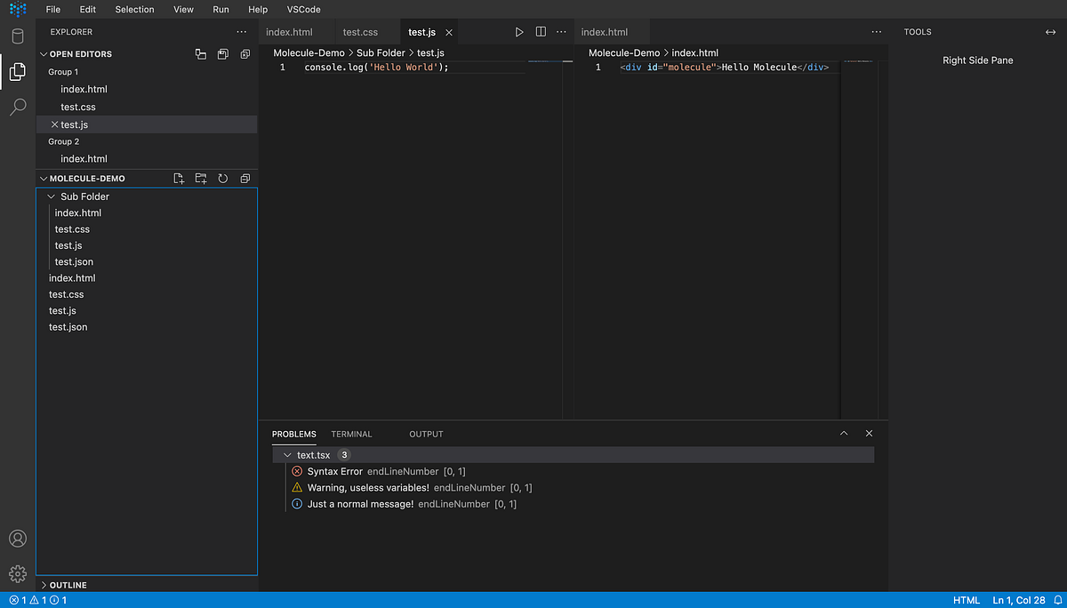Open the Run menu
1067x608 pixels.
pyautogui.click(x=221, y=9)
